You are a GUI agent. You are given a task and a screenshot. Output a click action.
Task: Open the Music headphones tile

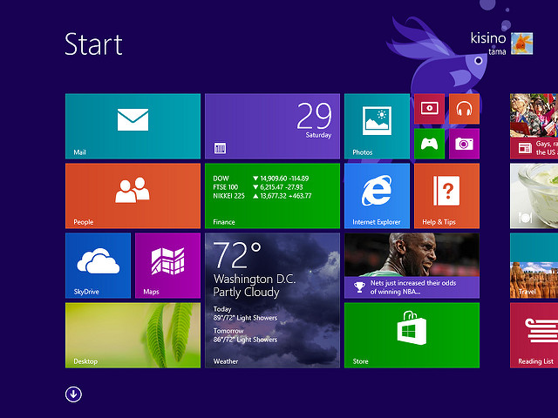point(464,109)
